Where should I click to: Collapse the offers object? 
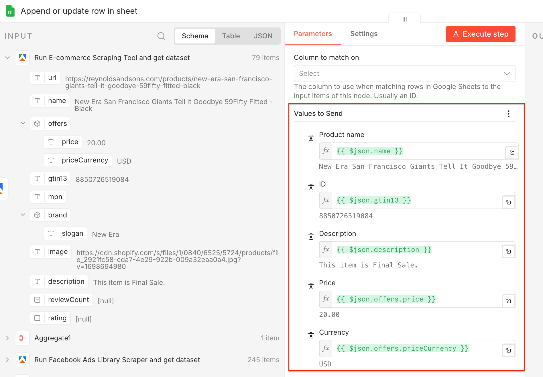click(x=23, y=123)
